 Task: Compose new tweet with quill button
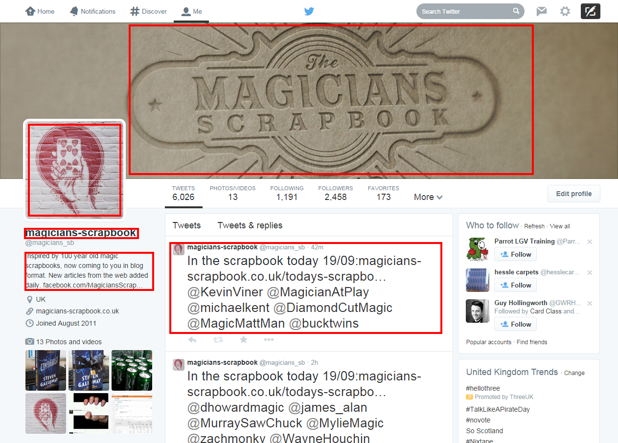tap(590, 11)
